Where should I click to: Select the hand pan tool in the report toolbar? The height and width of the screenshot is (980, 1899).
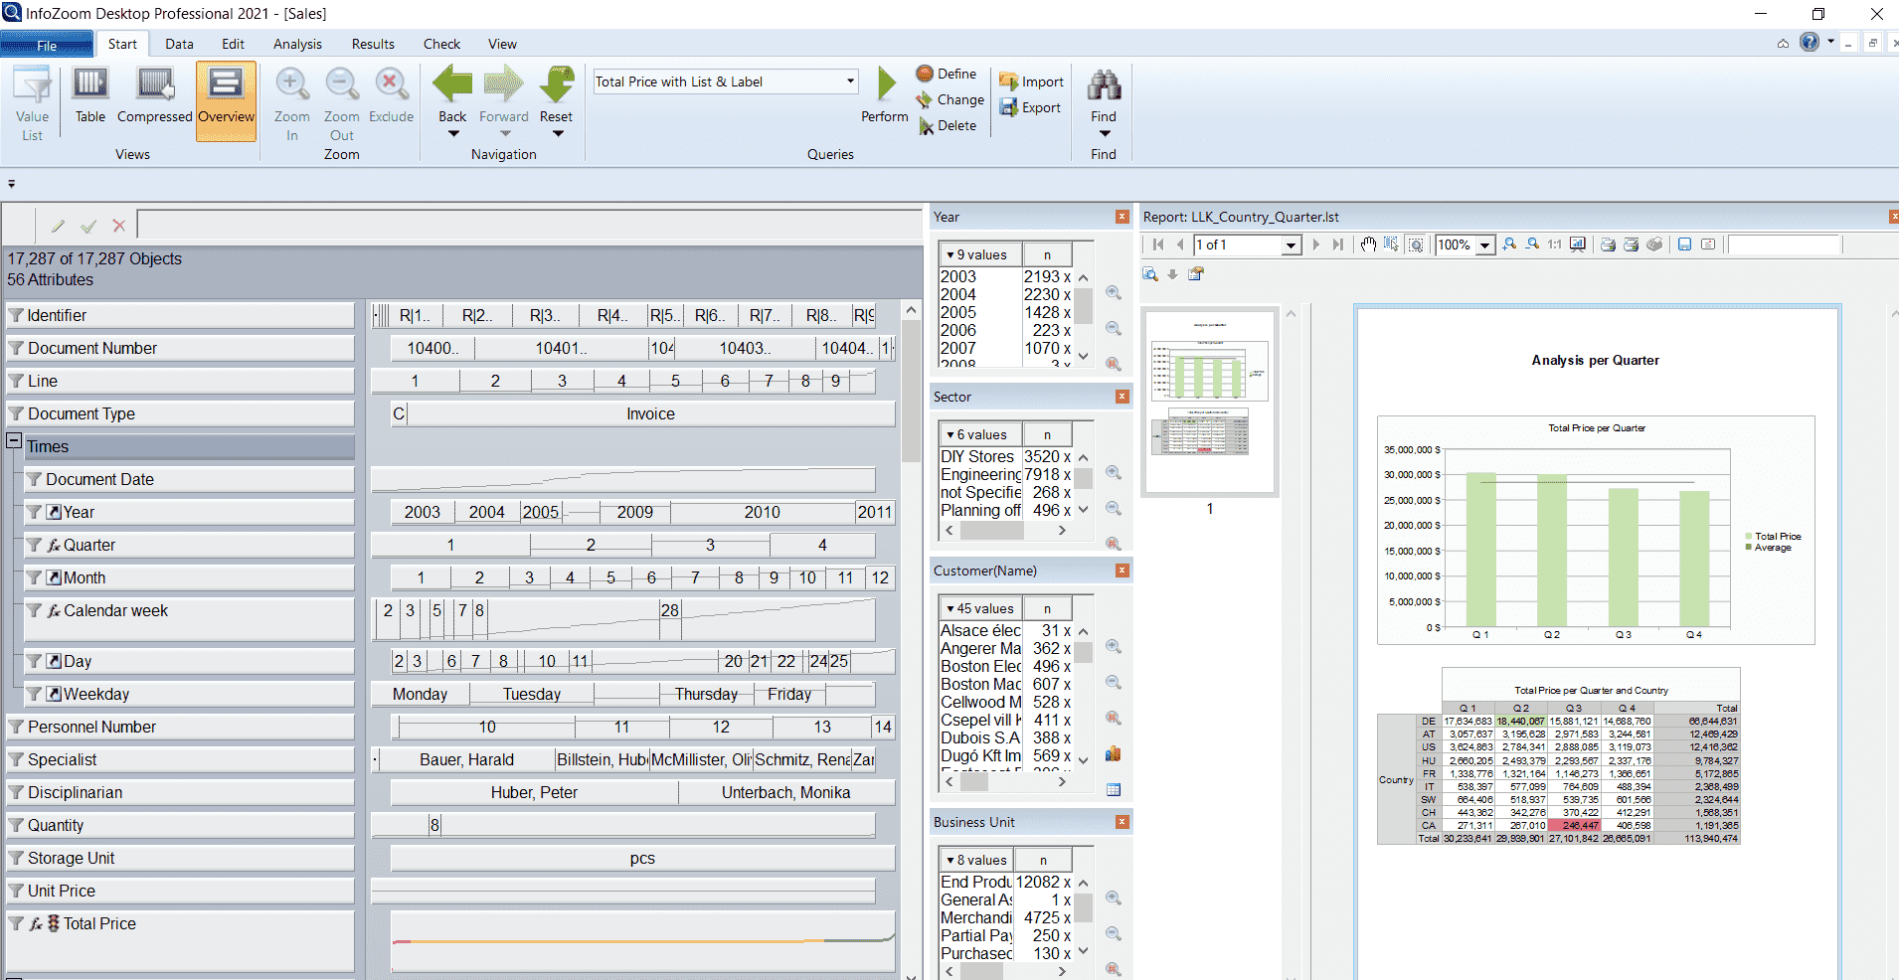[x=1368, y=245]
